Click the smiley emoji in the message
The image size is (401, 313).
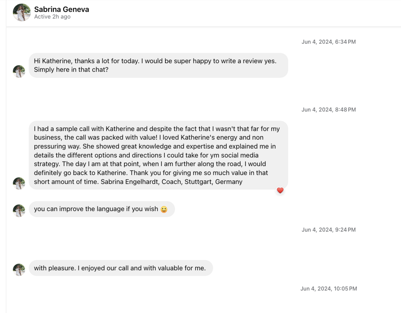coord(164,209)
